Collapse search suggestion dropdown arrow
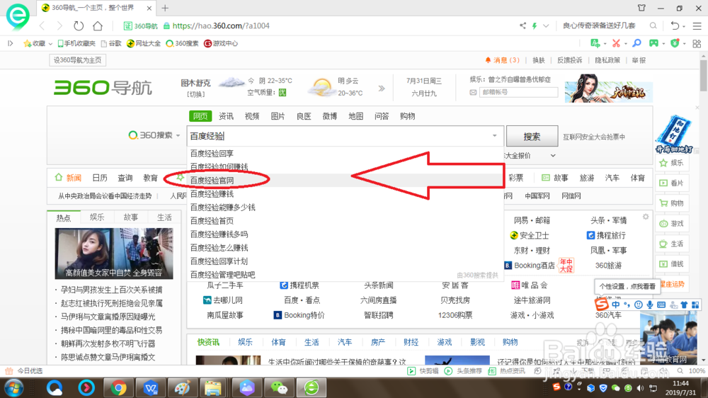The image size is (708, 398). point(494,135)
